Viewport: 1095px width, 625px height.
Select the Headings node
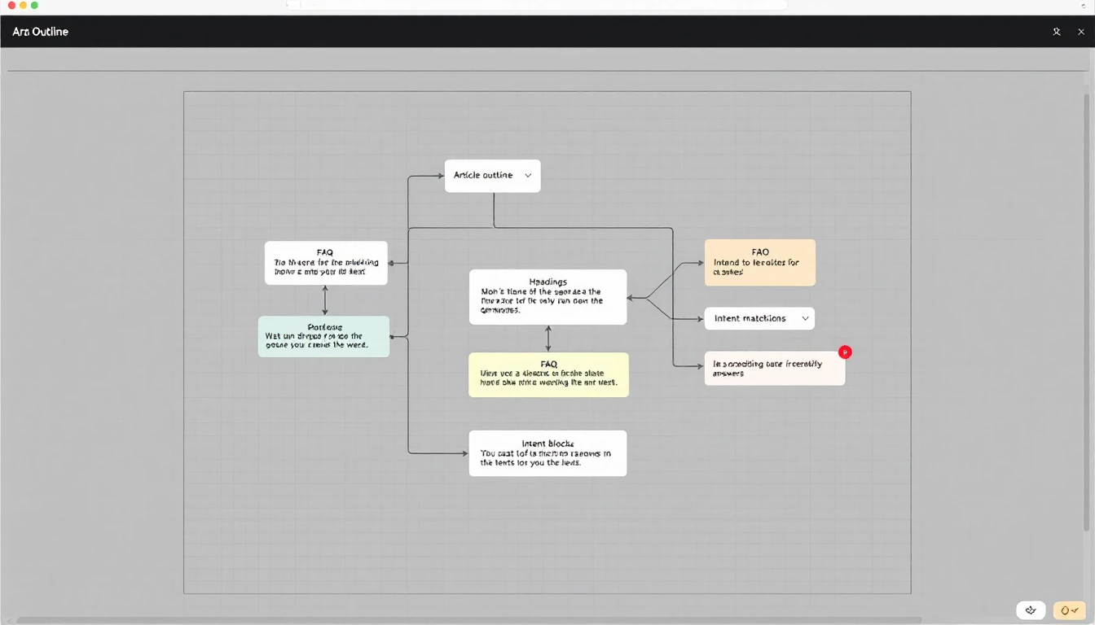tap(547, 297)
